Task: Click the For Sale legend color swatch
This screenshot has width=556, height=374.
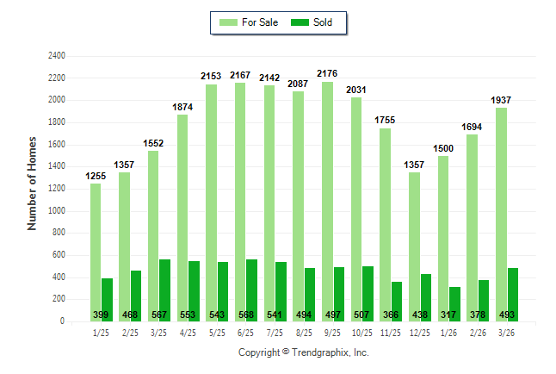Action: click(x=230, y=22)
